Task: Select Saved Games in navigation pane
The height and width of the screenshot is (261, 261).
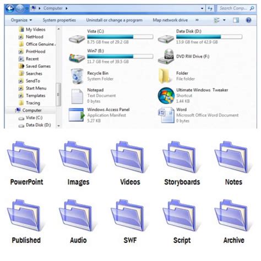Action: [x=35, y=66]
